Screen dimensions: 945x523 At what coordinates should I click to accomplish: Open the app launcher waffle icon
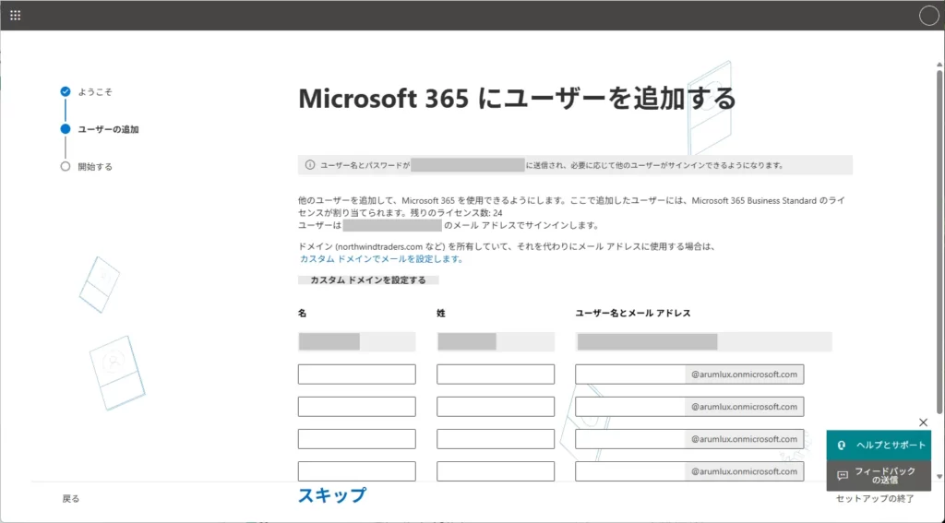tap(15, 15)
